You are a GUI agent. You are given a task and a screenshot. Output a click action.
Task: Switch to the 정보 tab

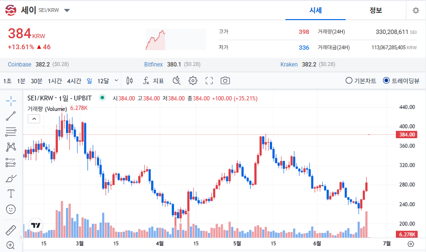[x=376, y=11]
